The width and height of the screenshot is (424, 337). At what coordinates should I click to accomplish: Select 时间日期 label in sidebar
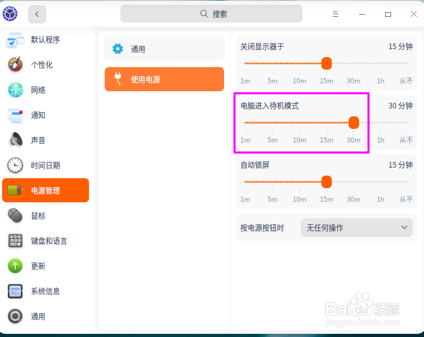(46, 166)
